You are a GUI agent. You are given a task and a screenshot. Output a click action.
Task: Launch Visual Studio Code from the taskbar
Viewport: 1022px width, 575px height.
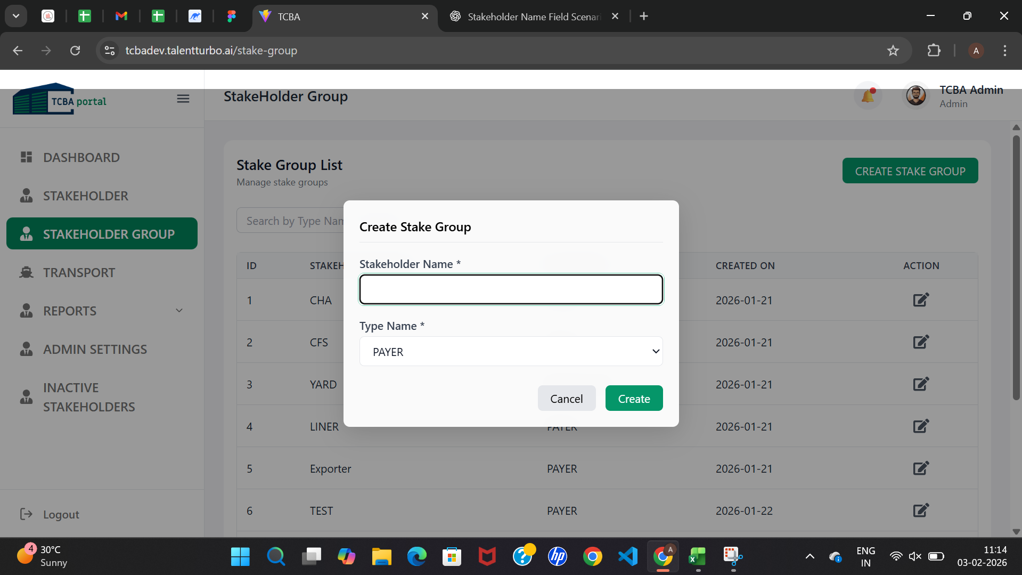628,556
